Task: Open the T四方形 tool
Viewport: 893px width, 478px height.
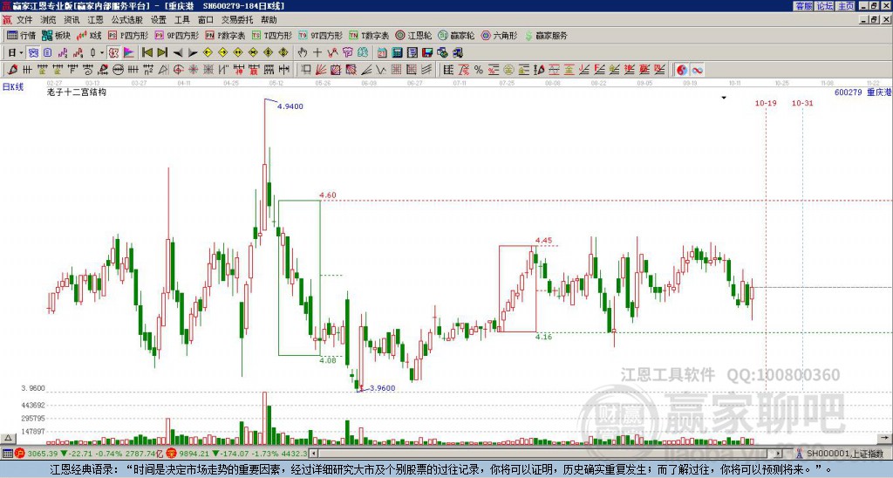Action: [x=272, y=35]
